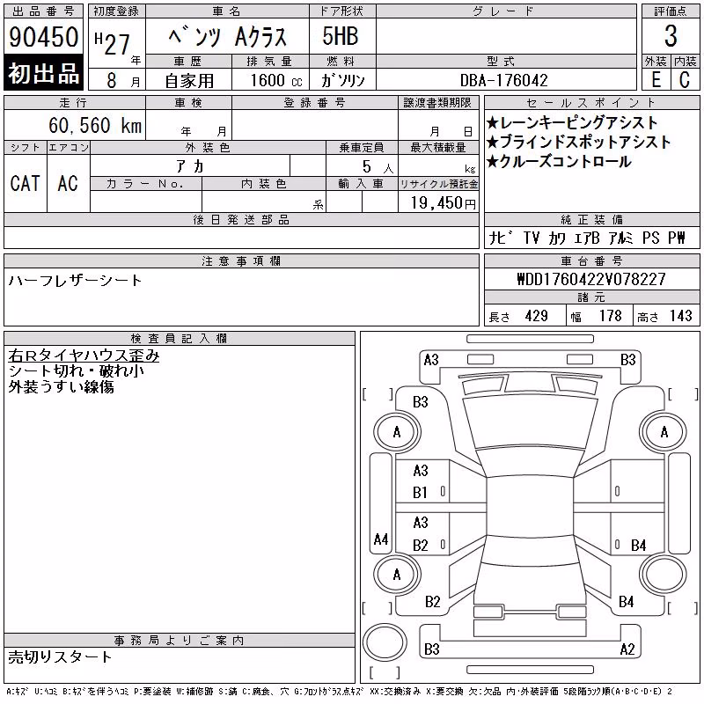Screen dimensions: 704x704
Task: Click the front-left tire circle marked A
Action: pyautogui.click(x=397, y=432)
